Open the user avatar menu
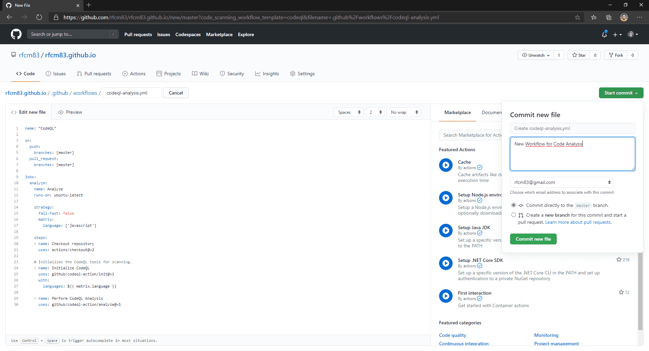The width and height of the screenshot is (649, 351). click(x=633, y=34)
